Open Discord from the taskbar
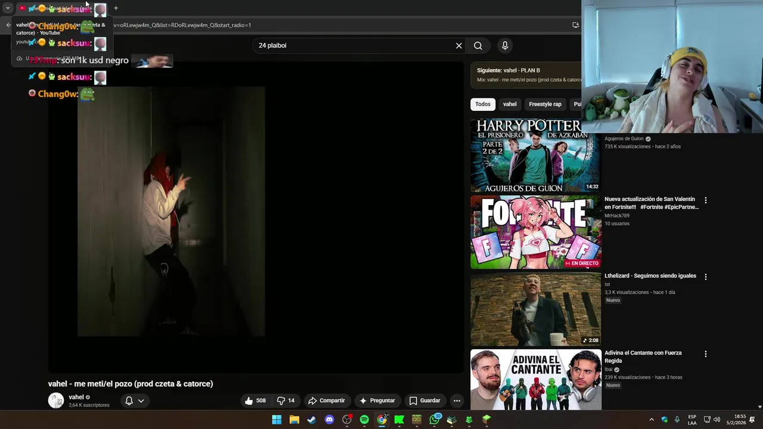Viewport: 763px width, 429px height. pyautogui.click(x=329, y=419)
